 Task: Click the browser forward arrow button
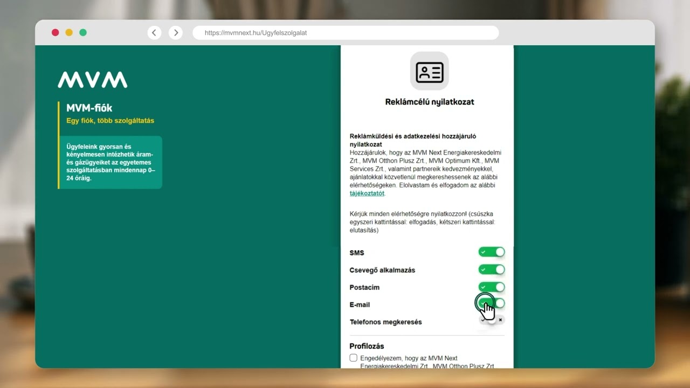[x=176, y=33]
